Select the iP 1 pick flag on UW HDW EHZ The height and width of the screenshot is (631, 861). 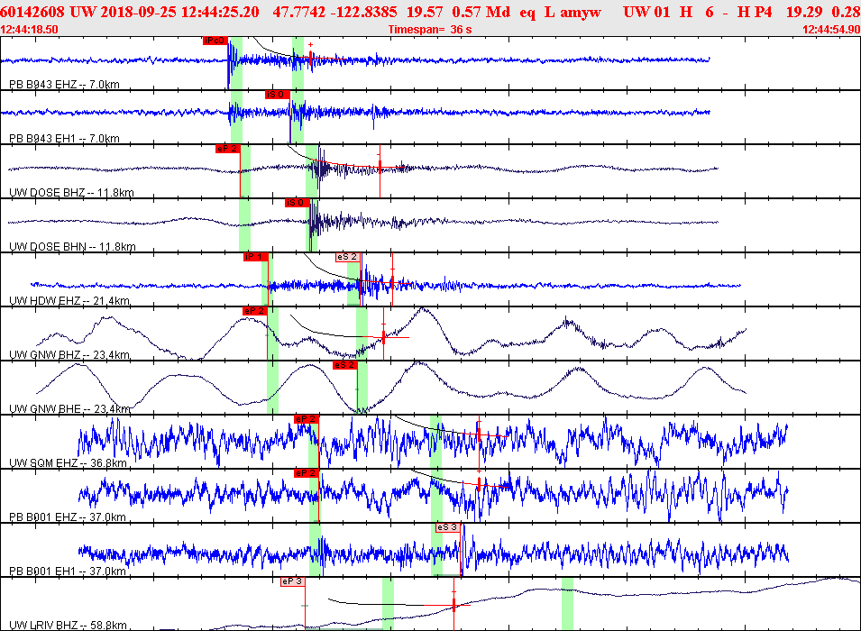(255, 257)
